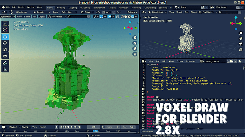This screenshot has height=137, width=245.
Task: Switch to the Sculpting workspace tab
Action: 73,8
